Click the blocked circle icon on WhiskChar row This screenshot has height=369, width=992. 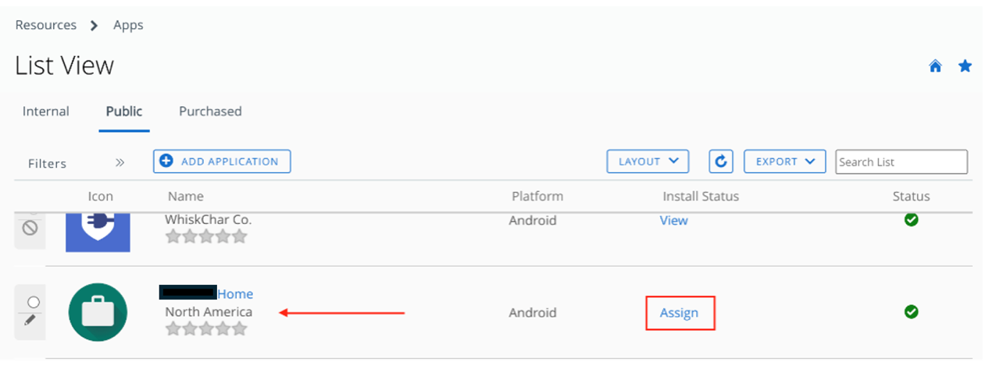pos(30,228)
